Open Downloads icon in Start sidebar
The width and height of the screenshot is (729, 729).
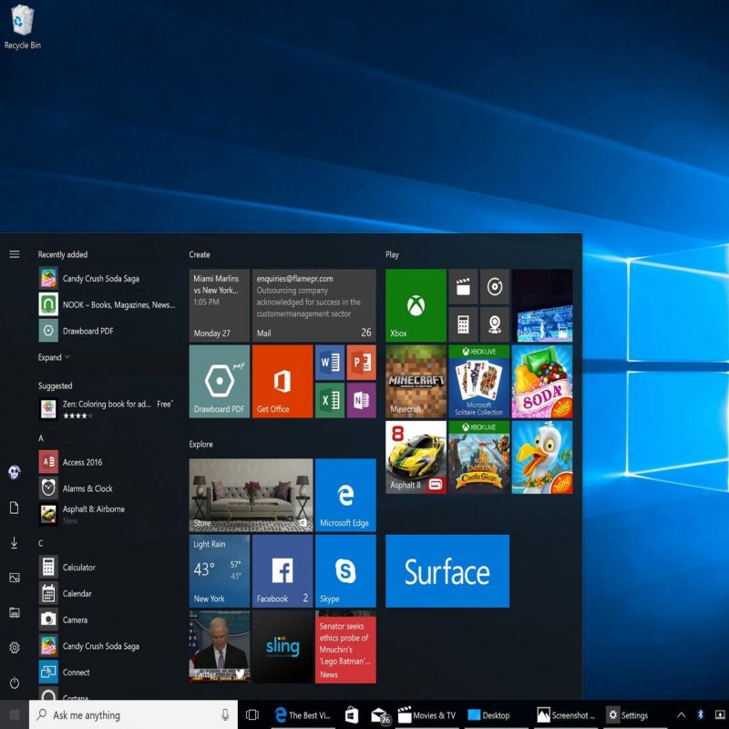(x=15, y=542)
